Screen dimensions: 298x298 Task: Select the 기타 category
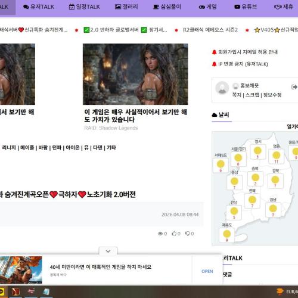click(x=111, y=148)
